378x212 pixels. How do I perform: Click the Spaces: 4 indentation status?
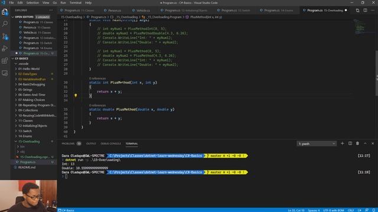click(x=314, y=210)
